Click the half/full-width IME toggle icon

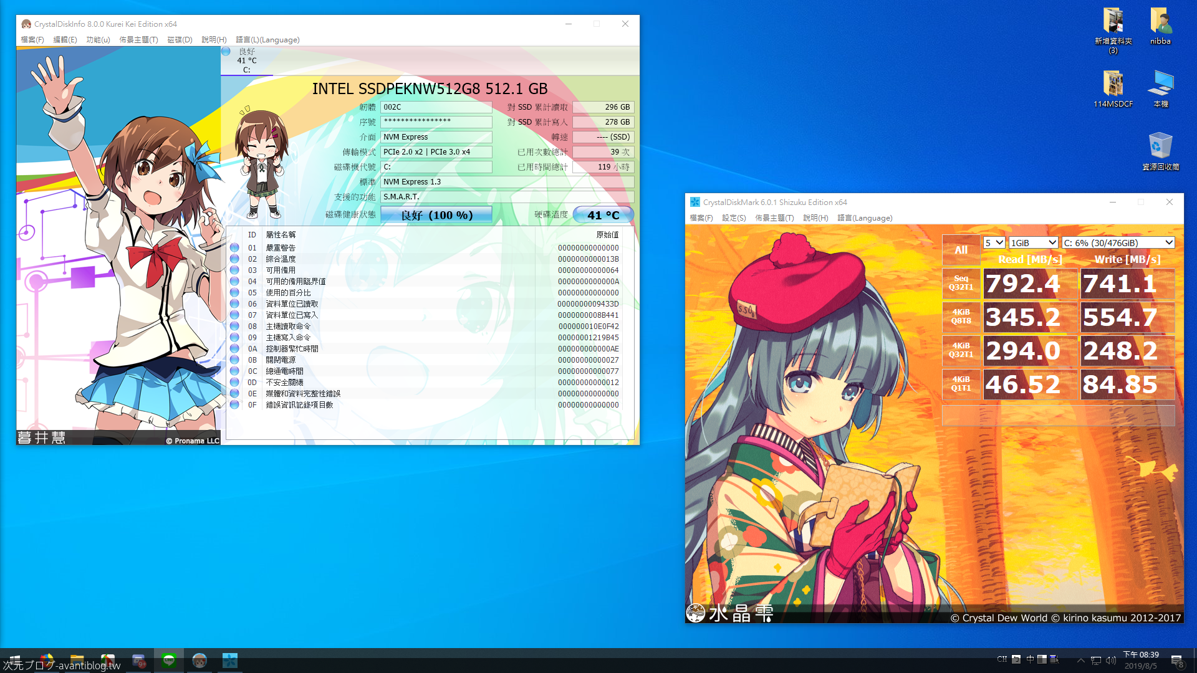click(1042, 659)
